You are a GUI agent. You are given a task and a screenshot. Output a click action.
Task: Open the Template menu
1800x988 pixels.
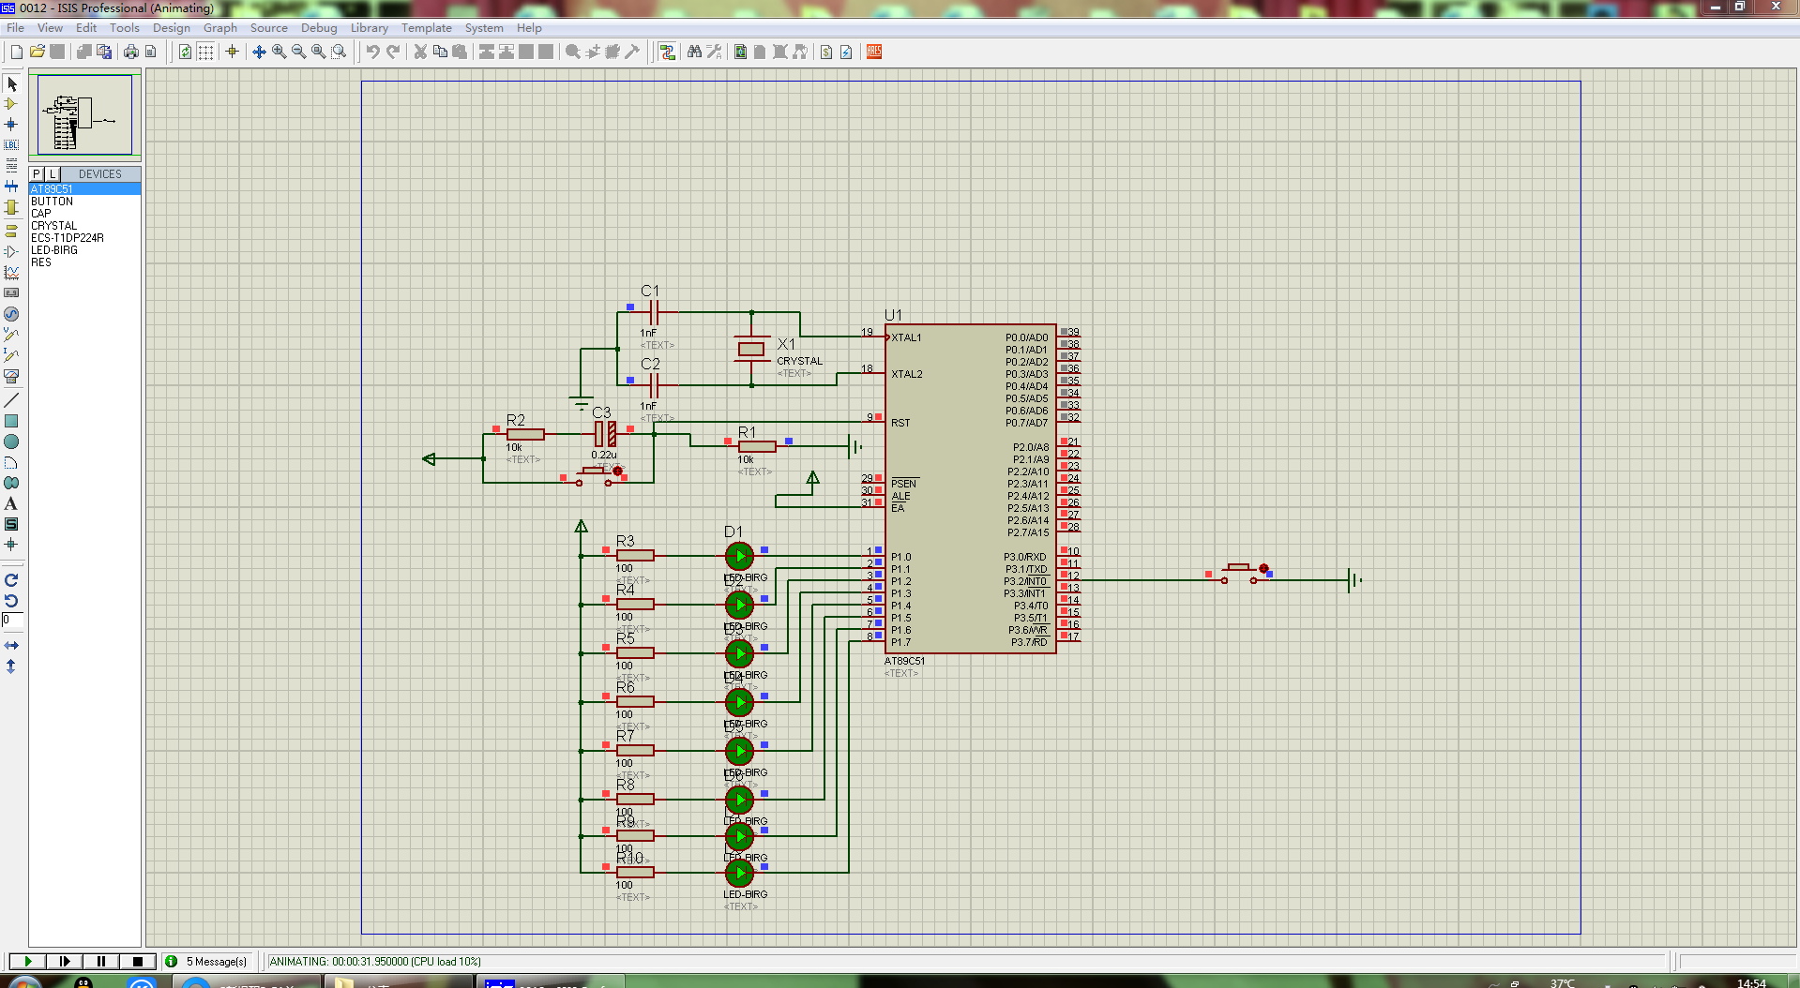pos(427,28)
